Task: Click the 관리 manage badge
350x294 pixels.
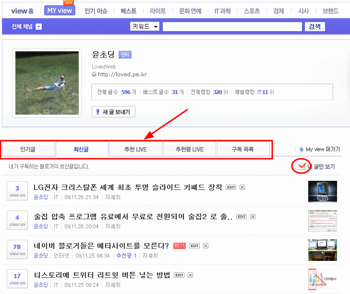Action: coord(125,55)
